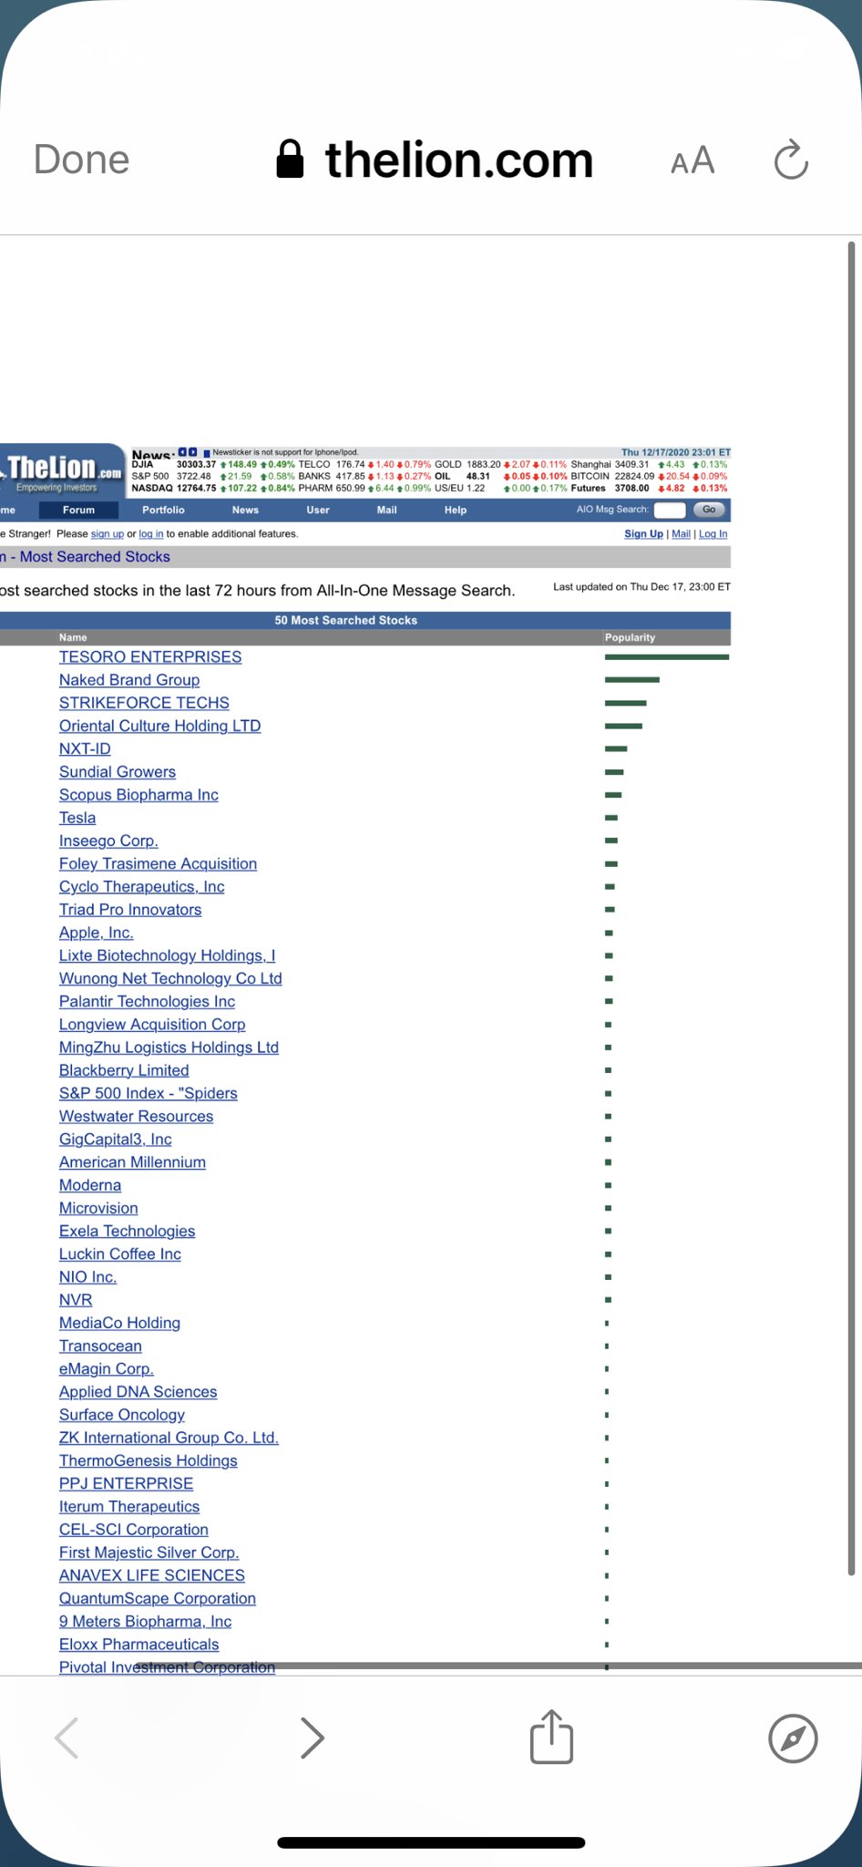
Task: Open Blackberry Limited link
Action: (x=124, y=1070)
